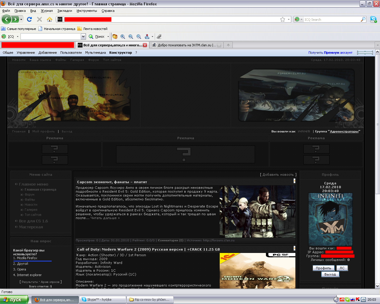Expand the Все для CS 1.6 menu section

(33, 221)
